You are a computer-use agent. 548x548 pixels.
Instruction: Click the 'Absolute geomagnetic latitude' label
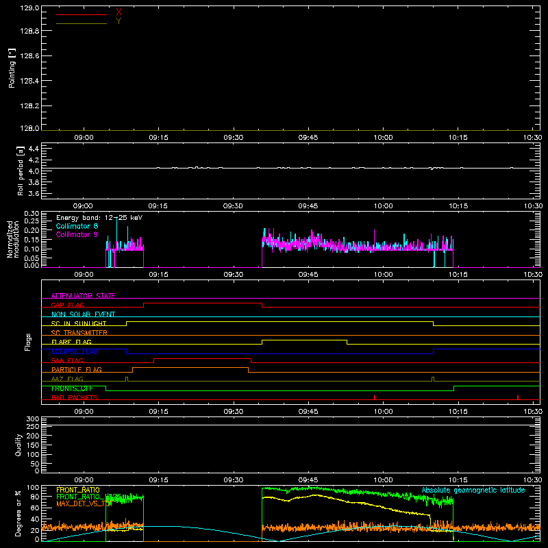pyautogui.click(x=473, y=490)
